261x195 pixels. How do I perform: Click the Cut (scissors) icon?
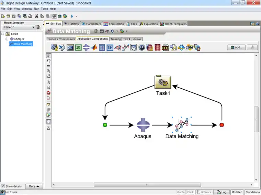coord(37,16)
